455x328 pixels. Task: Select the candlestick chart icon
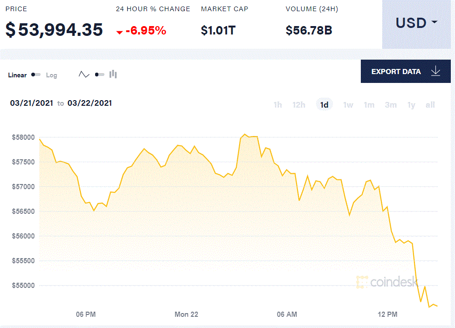tap(113, 74)
